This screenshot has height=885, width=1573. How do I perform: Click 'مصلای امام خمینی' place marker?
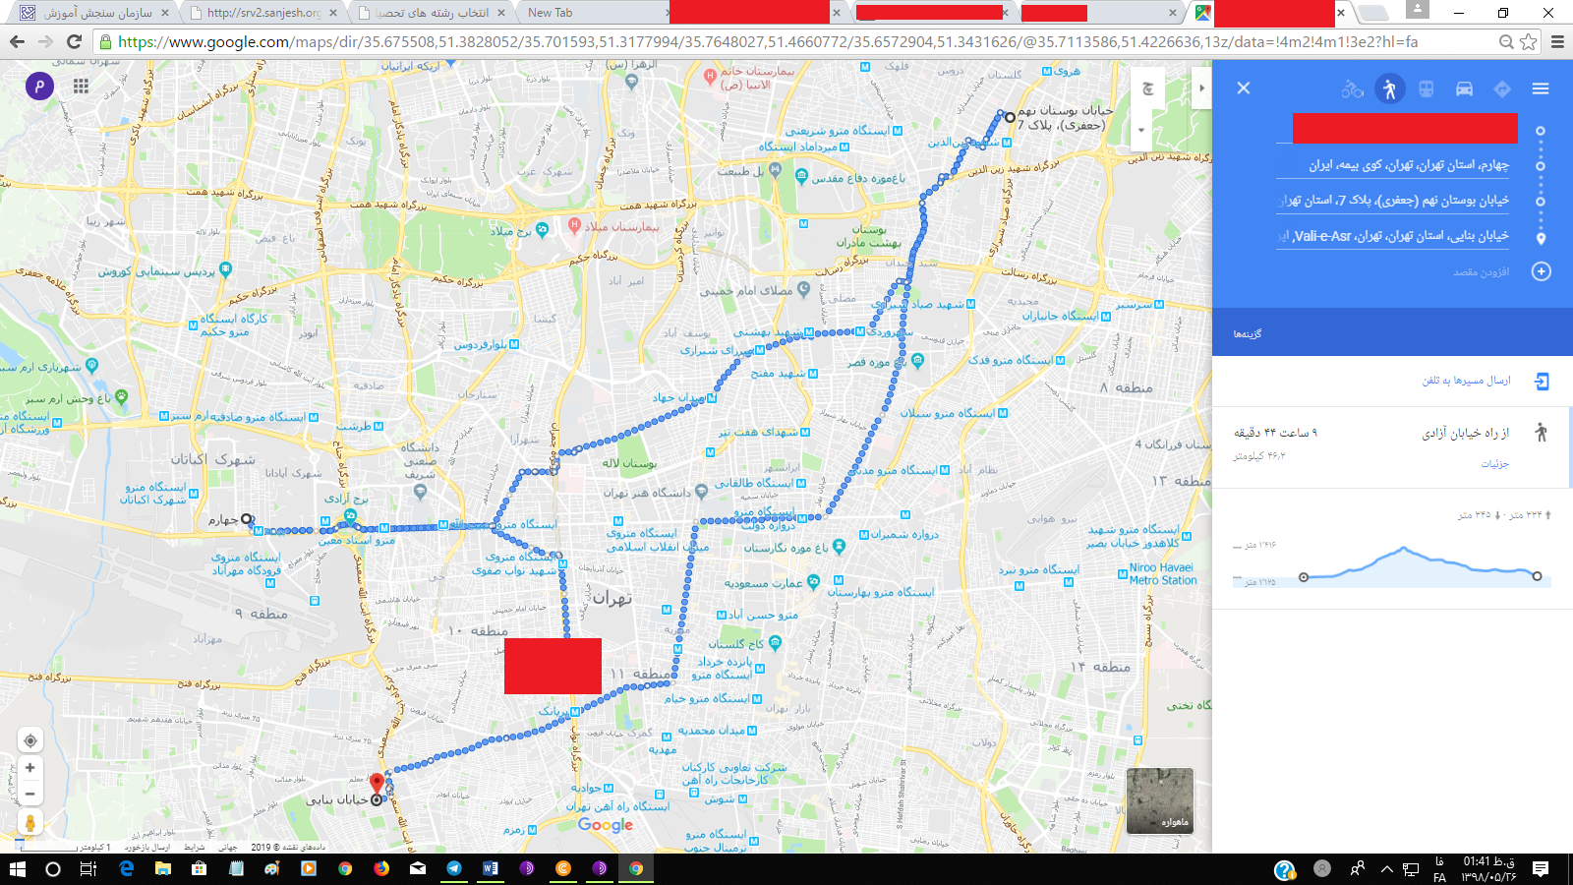coord(803,289)
